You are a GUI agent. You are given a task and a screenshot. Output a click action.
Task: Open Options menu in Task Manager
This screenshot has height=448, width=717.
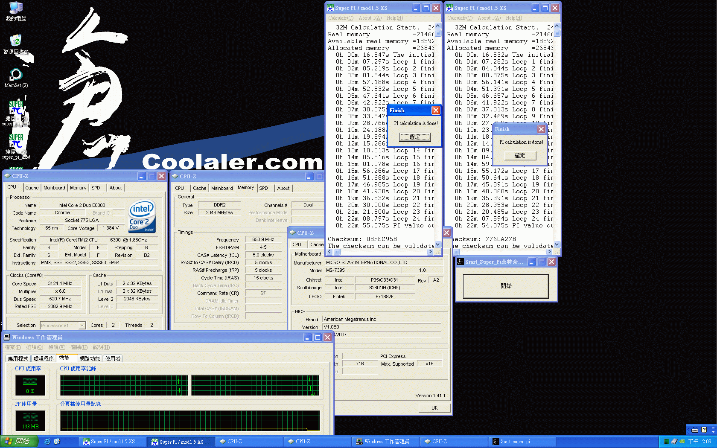point(35,347)
